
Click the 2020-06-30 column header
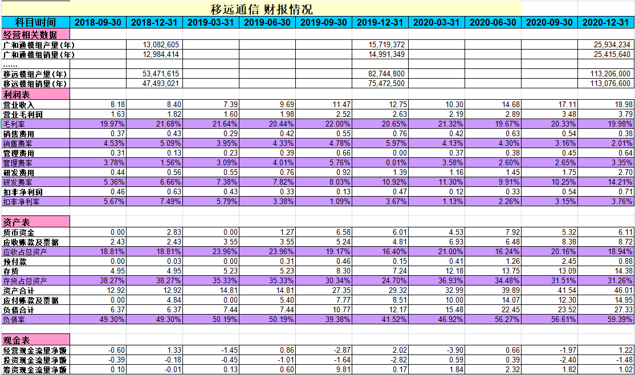(x=493, y=22)
